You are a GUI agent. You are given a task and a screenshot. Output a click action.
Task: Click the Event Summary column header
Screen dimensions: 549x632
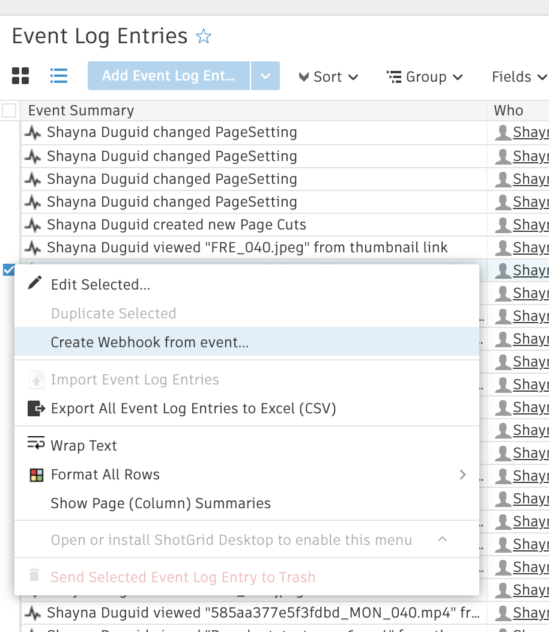coord(81,111)
